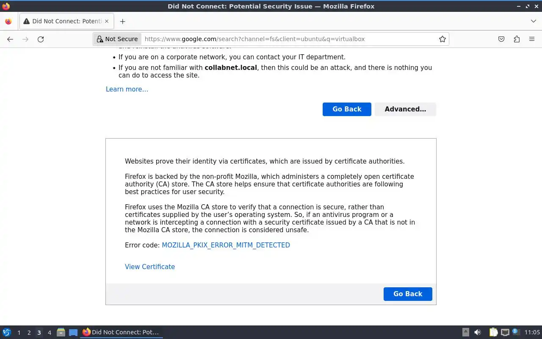Click the Go Back button in advanced panel
The image size is (542, 339).
pos(408,294)
